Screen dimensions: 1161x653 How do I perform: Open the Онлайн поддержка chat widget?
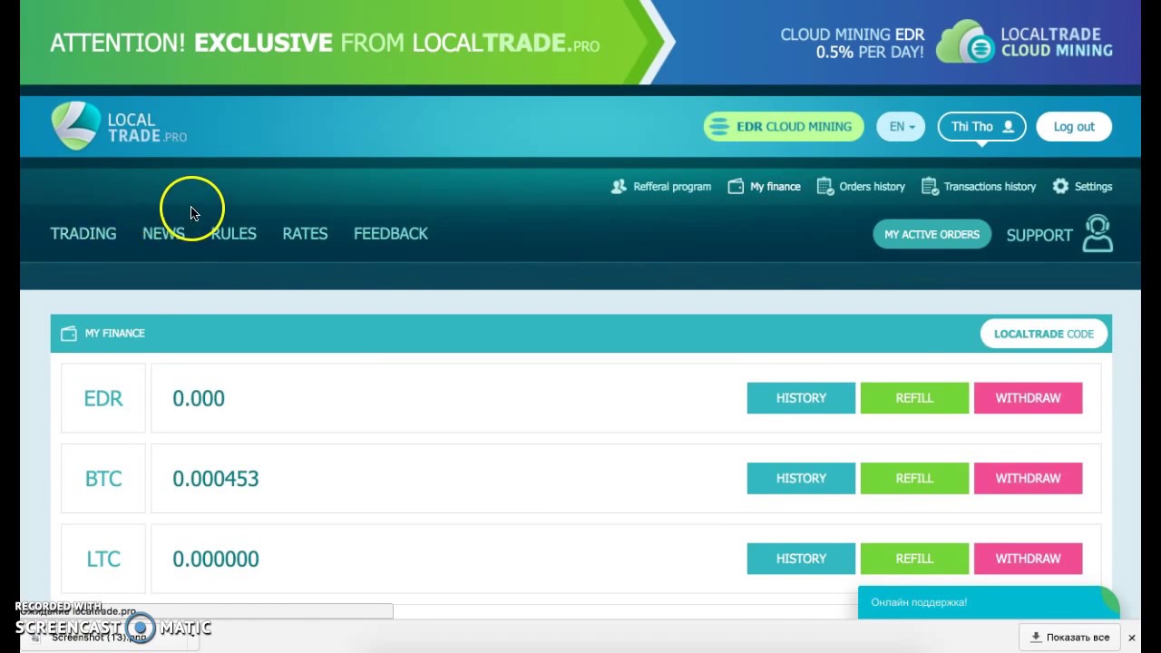[x=989, y=602]
